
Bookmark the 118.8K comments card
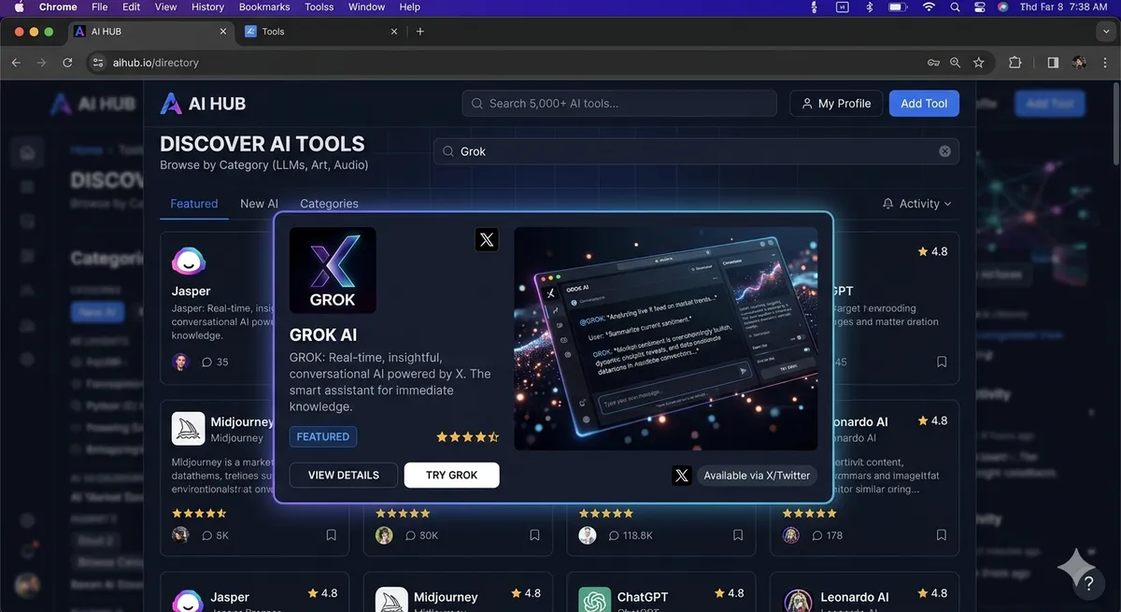[x=738, y=535]
